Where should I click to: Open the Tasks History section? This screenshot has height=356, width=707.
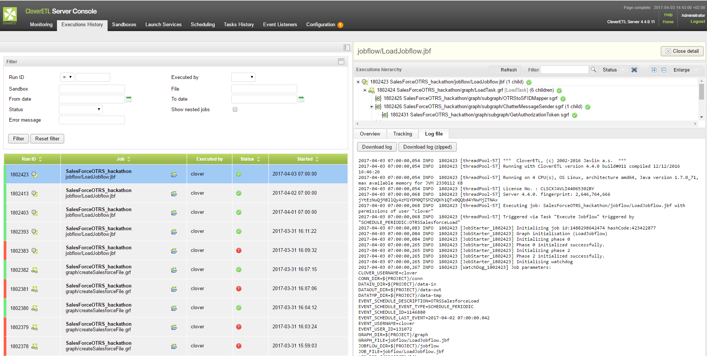(239, 25)
